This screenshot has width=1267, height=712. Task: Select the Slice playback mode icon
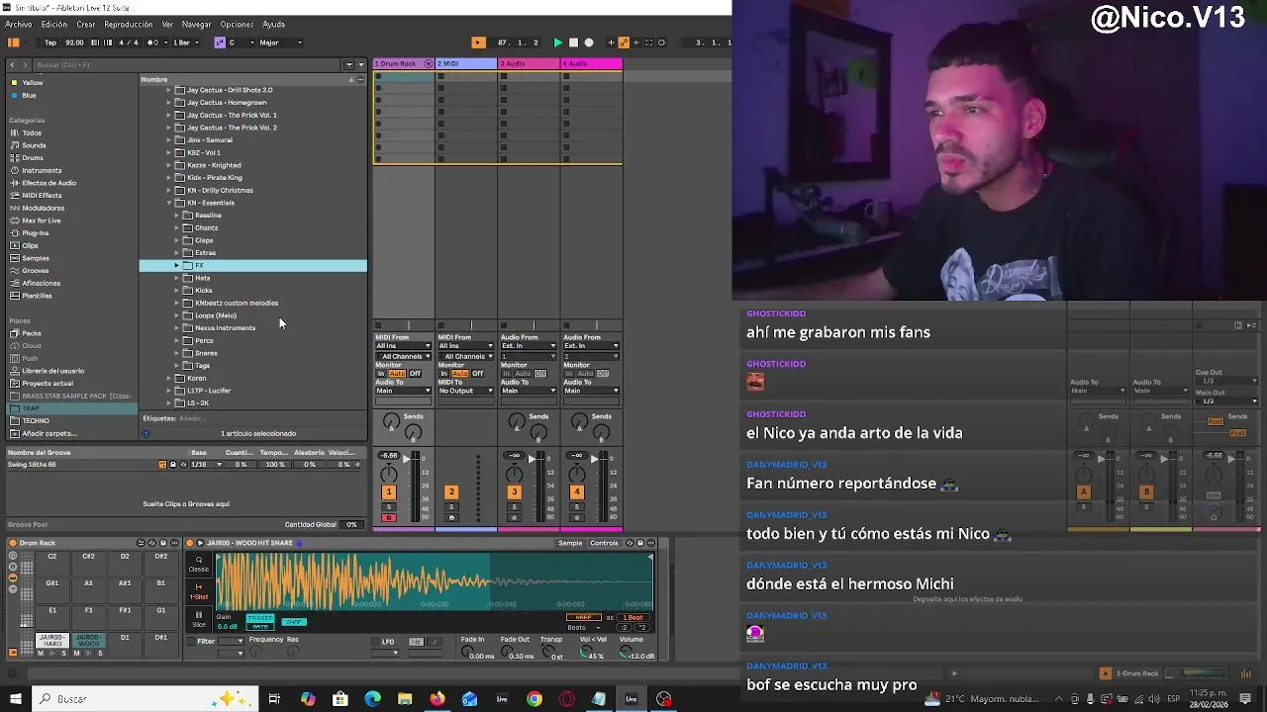click(x=199, y=617)
